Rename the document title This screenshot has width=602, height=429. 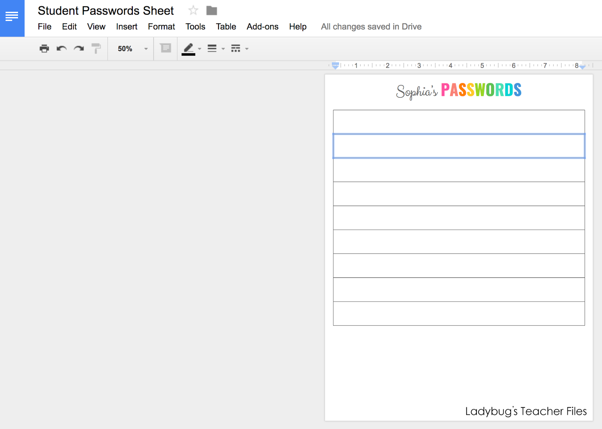tap(105, 11)
